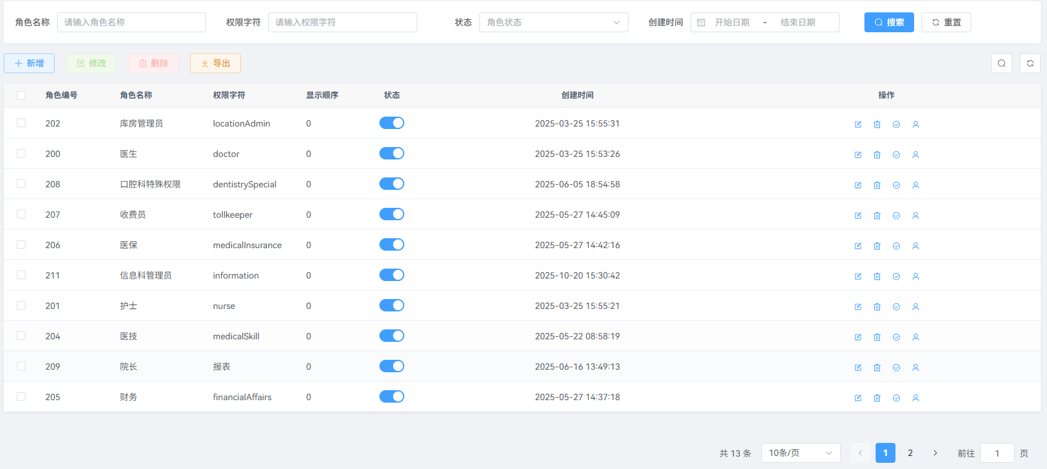Image resolution: width=1047 pixels, height=469 pixels.
Task: Assign users icon in dentistrySpecial row
Action: [915, 185]
